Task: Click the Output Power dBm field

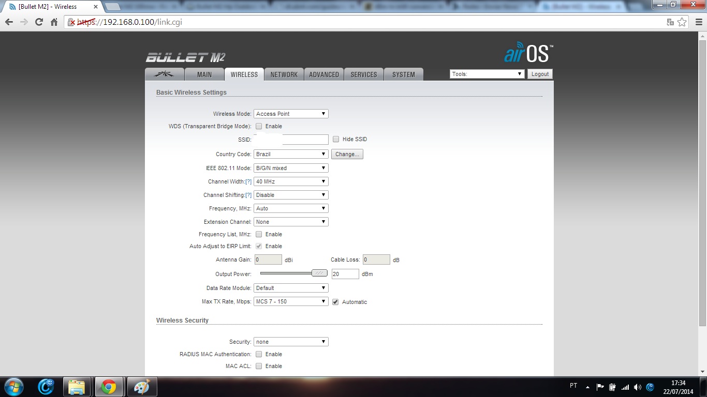Action: (x=345, y=274)
